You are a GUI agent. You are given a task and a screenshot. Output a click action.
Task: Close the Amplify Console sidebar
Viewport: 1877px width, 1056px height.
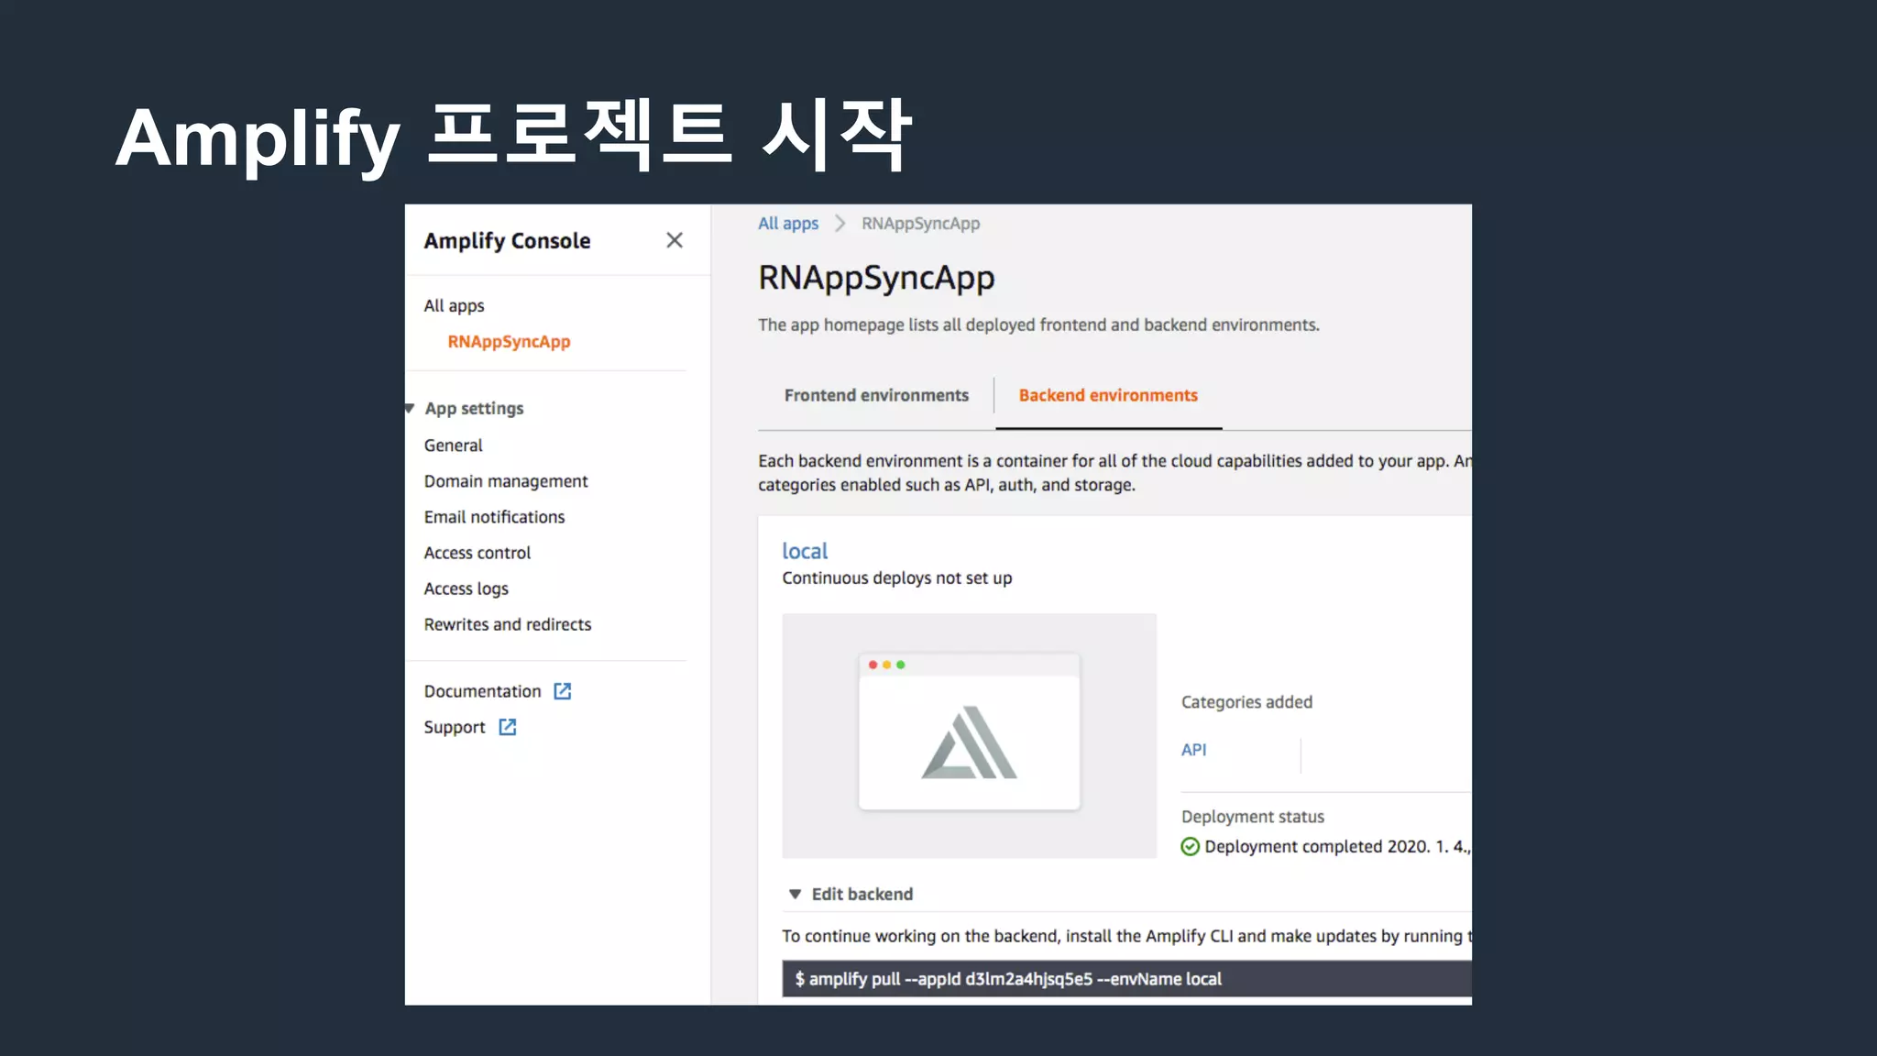tap(675, 240)
